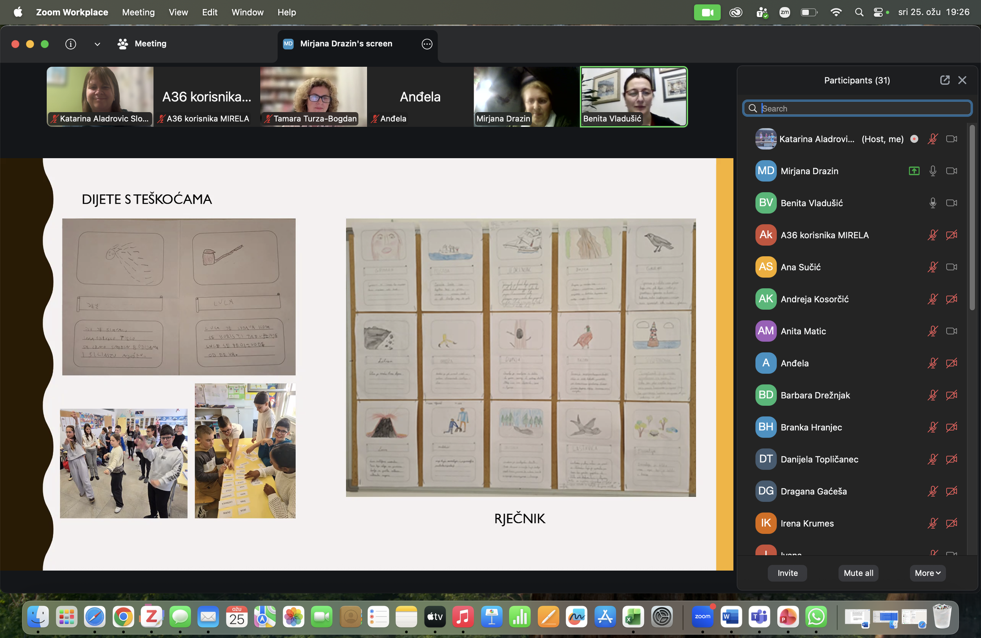Click the Invite button

[787, 573]
